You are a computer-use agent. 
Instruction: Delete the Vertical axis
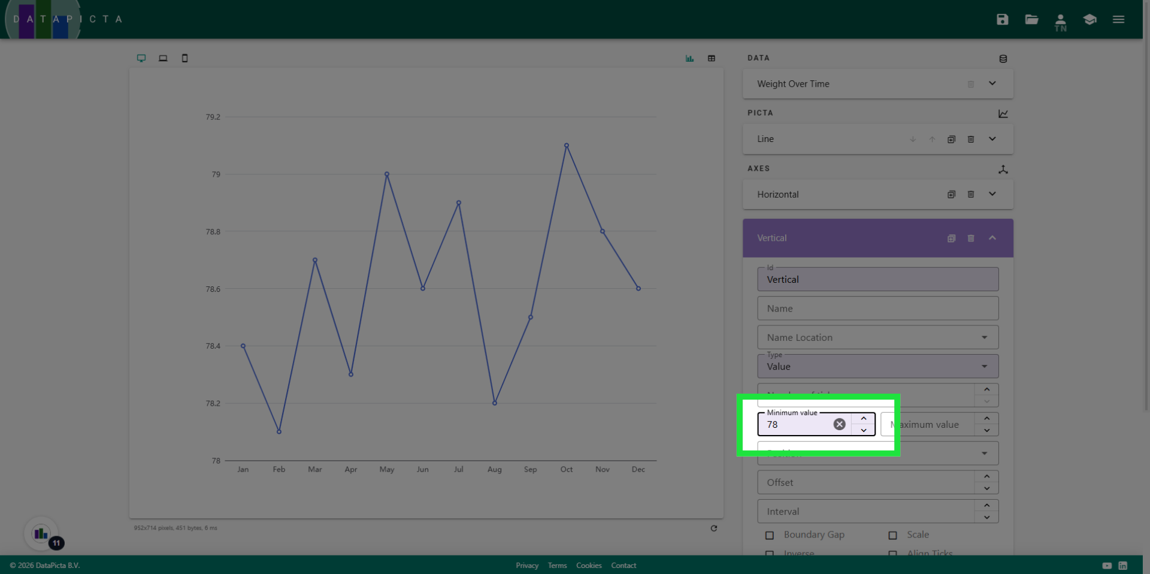tap(970, 238)
